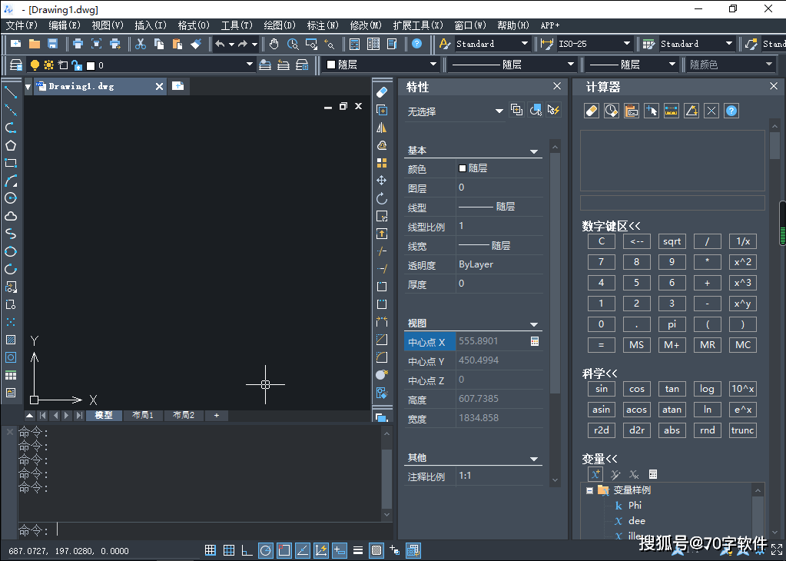
Task: Toggle grid display in status bar
Action: (229, 550)
